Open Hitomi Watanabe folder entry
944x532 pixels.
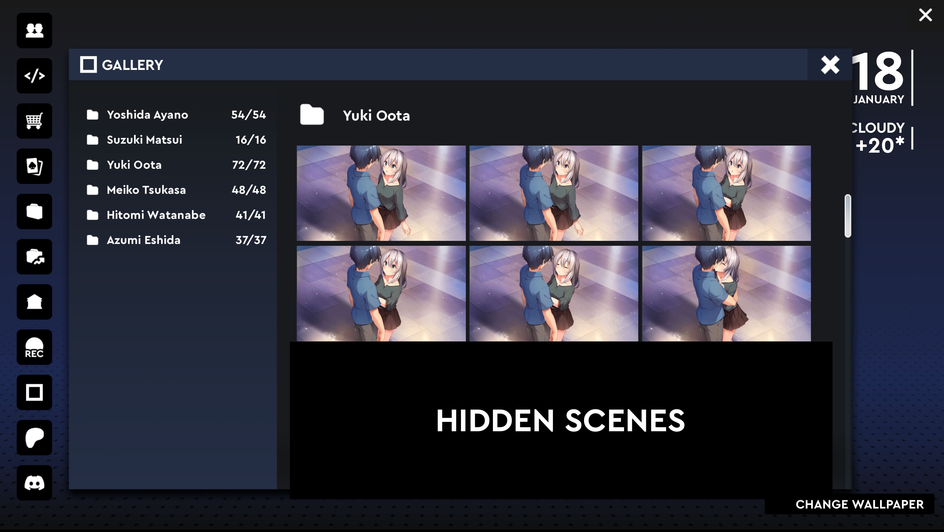tap(156, 215)
